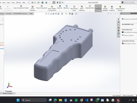Expand the left panel chevron

click(3, 19)
